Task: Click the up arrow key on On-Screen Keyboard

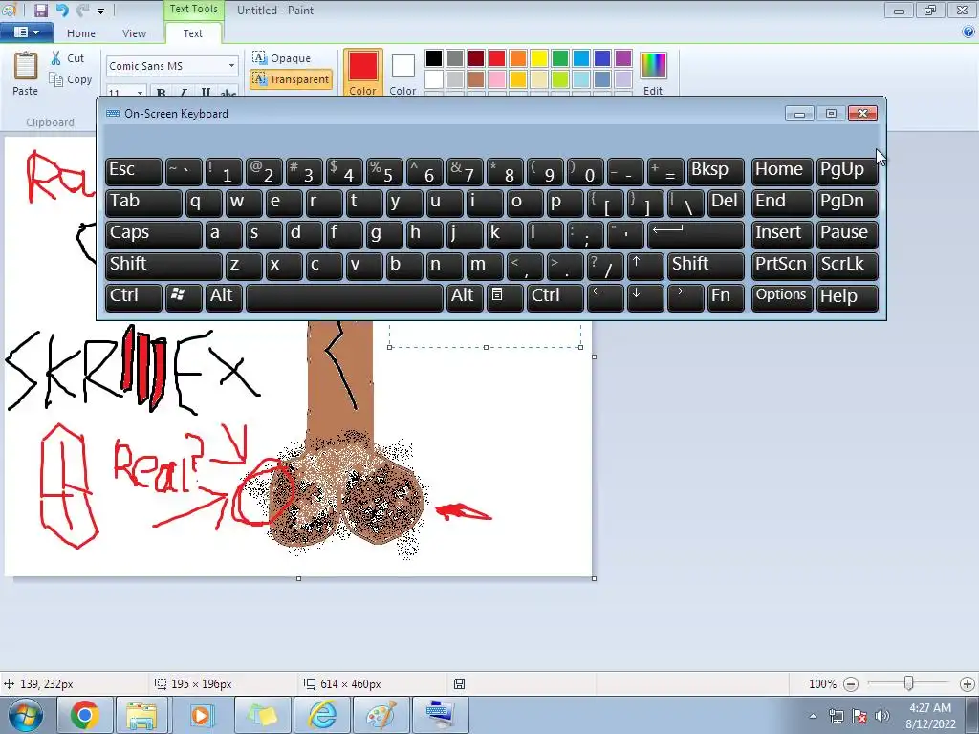Action: tap(645, 265)
